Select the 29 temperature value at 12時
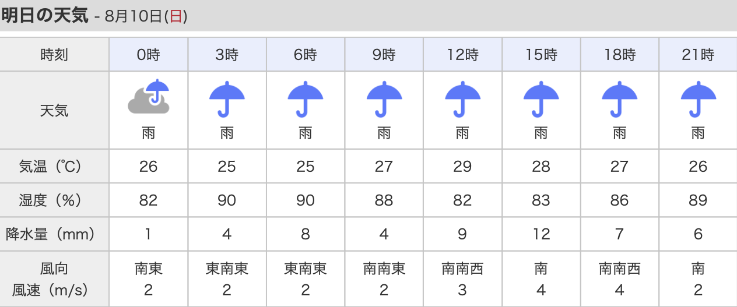737x307 pixels. [x=462, y=167]
